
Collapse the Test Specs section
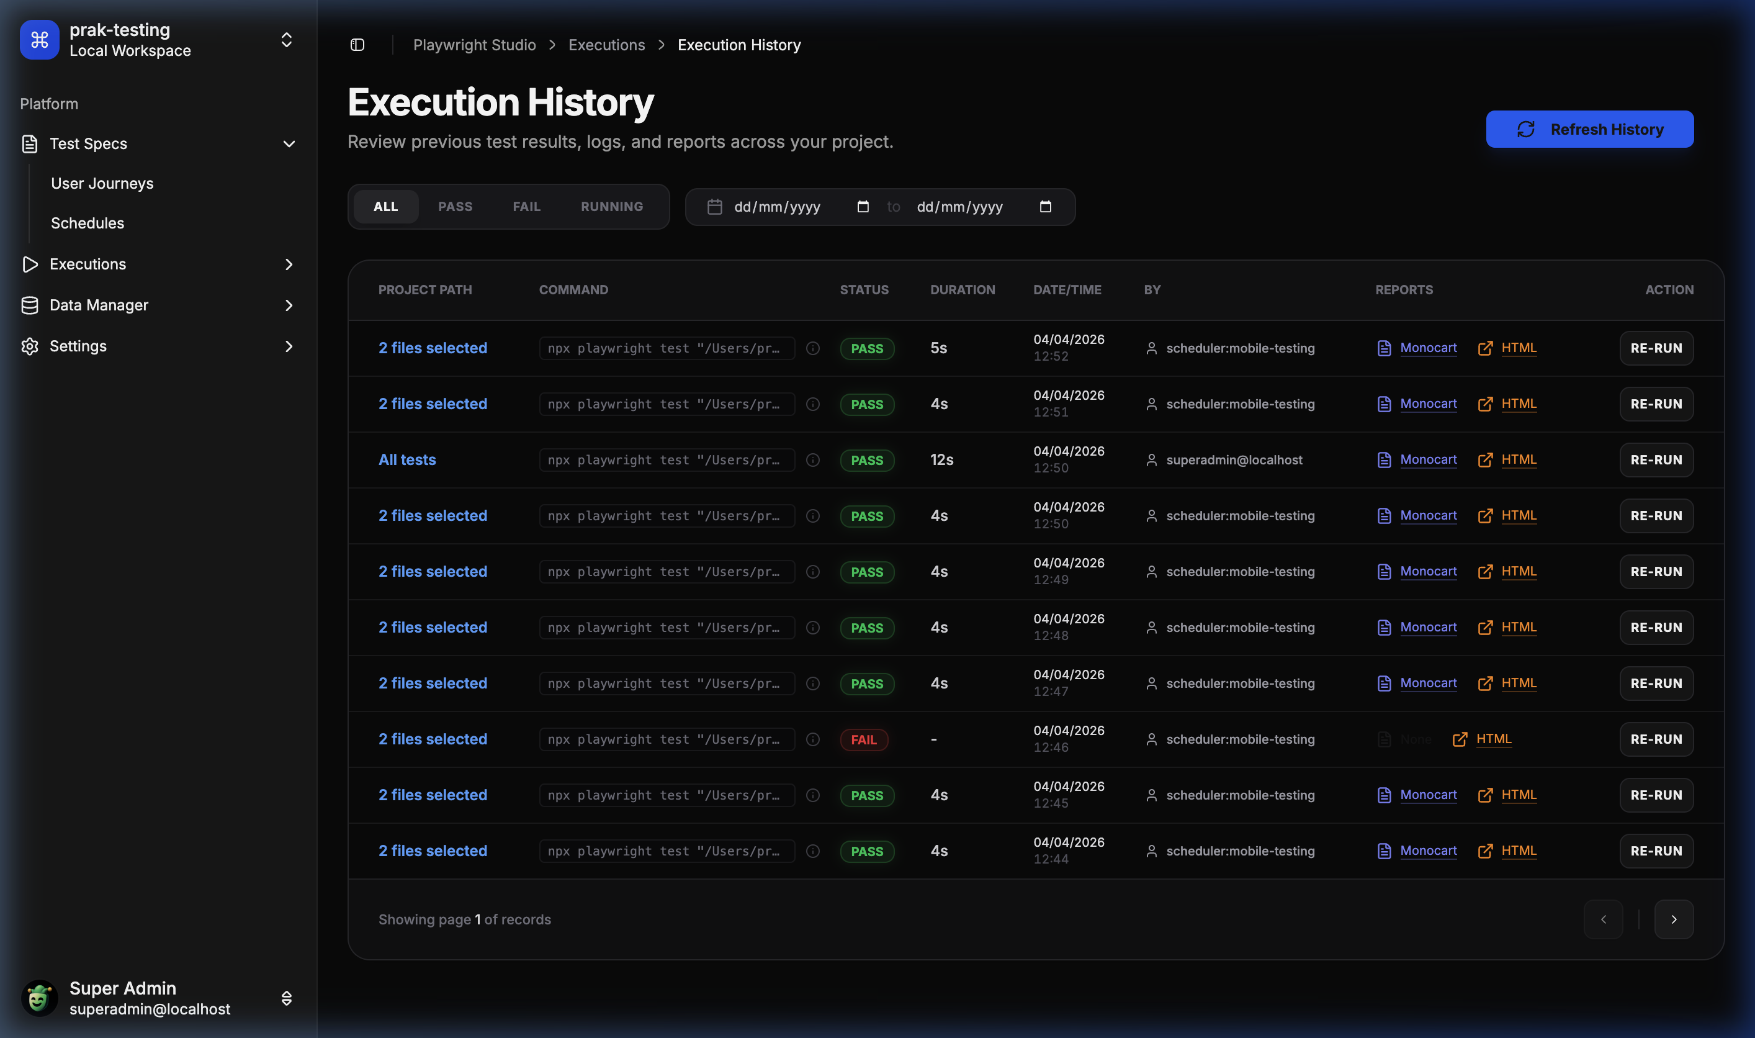tap(289, 144)
